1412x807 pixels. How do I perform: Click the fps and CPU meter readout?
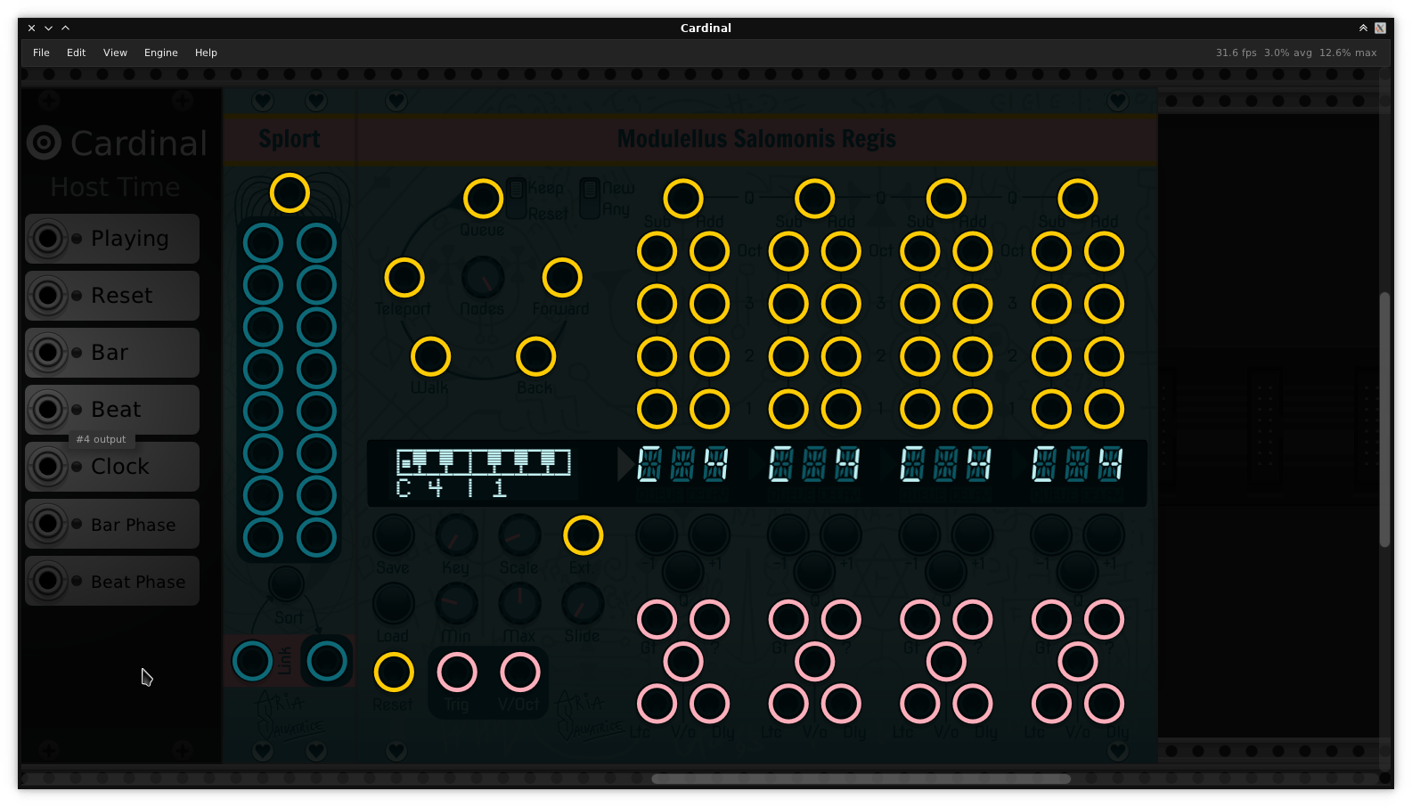pyautogui.click(x=1296, y=53)
